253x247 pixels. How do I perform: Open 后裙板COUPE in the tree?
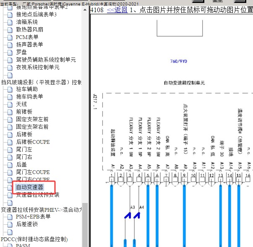point(33,142)
